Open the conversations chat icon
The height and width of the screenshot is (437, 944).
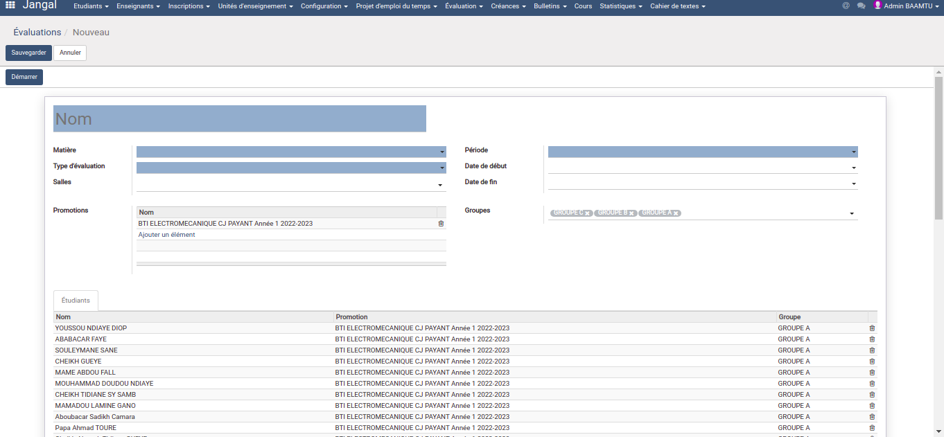(861, 6)
